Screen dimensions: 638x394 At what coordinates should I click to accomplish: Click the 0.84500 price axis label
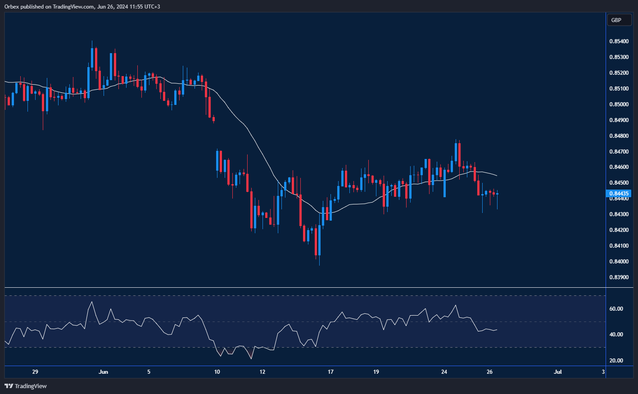point(619,183)
